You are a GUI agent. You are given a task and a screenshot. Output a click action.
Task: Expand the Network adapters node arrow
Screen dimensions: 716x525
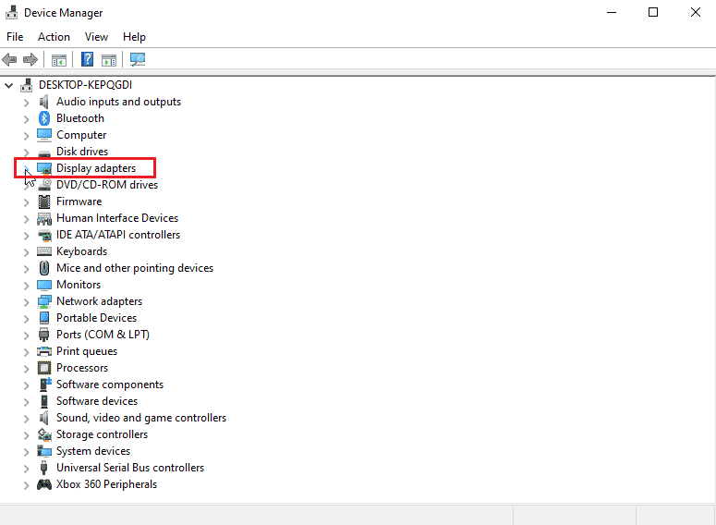[x=27, y=301]
